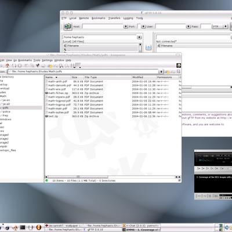Click the gFTP User input field
The width and height of the screenshot is (232, 232).
click(171, 27)
